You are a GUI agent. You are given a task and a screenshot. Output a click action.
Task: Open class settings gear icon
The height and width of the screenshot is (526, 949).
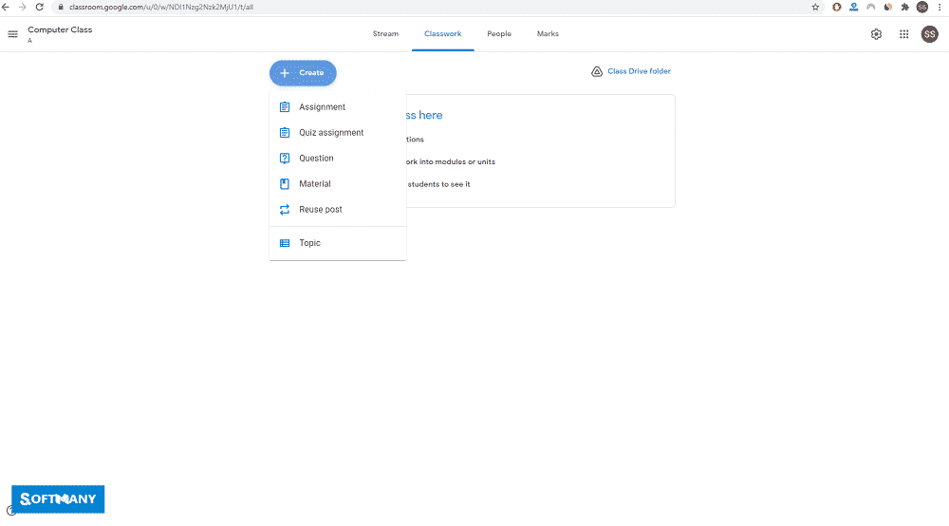[x=876, y=34]
